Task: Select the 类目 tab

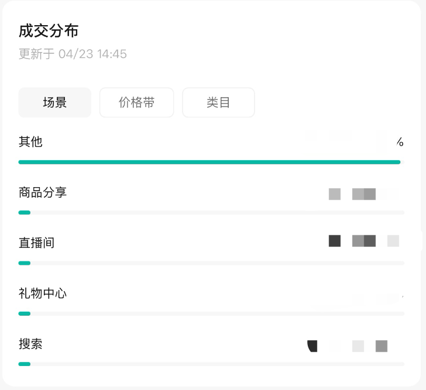Action: click(218, 103)
